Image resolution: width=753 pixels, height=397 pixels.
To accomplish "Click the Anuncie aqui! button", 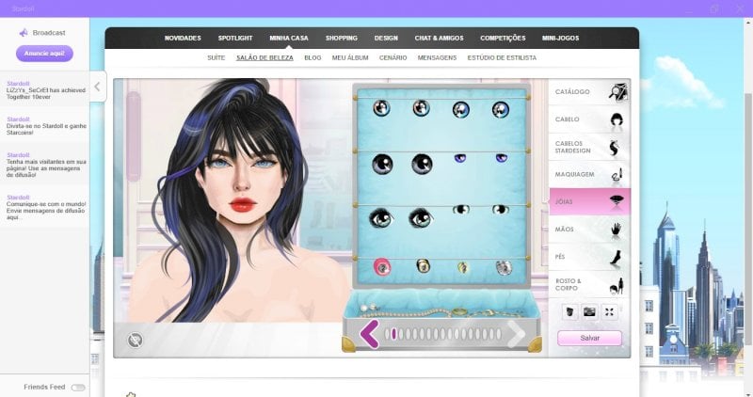I will [x=44, y=54].
